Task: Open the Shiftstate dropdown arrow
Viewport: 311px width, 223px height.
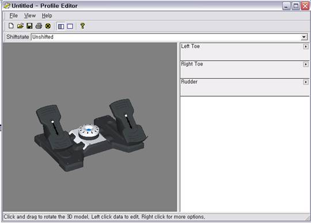Action: 304,37
